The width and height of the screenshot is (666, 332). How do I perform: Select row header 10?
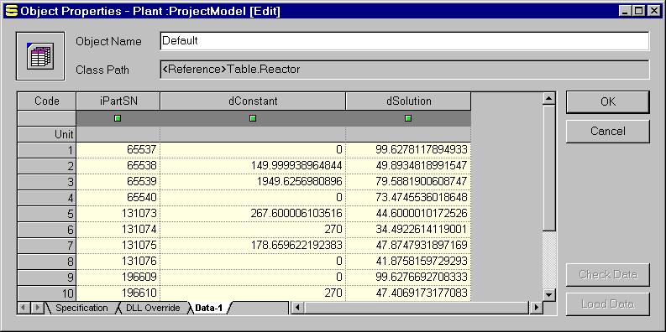coord(47,293)
